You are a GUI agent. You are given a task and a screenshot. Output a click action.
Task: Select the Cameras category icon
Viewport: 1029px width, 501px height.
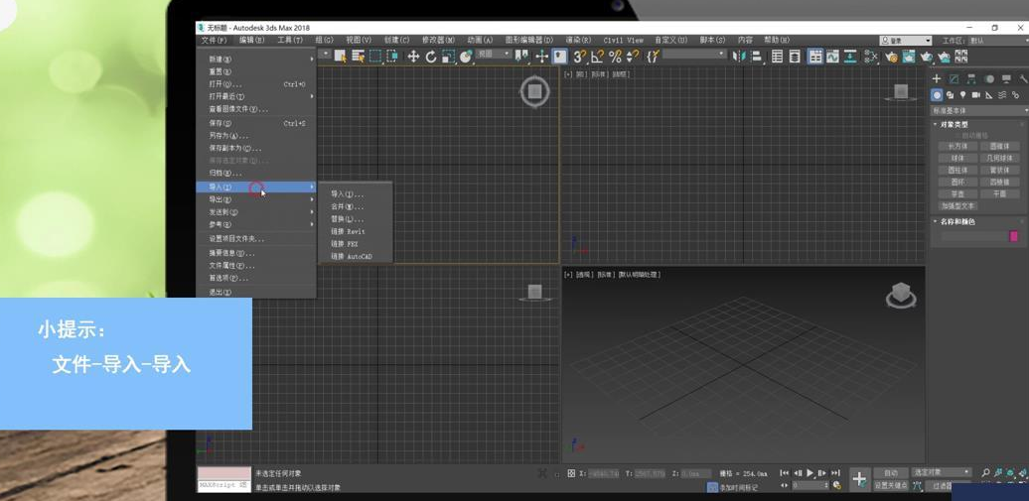click(x=975, y=95)
